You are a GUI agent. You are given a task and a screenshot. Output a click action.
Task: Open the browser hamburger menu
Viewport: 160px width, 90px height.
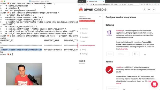(158, 4)
